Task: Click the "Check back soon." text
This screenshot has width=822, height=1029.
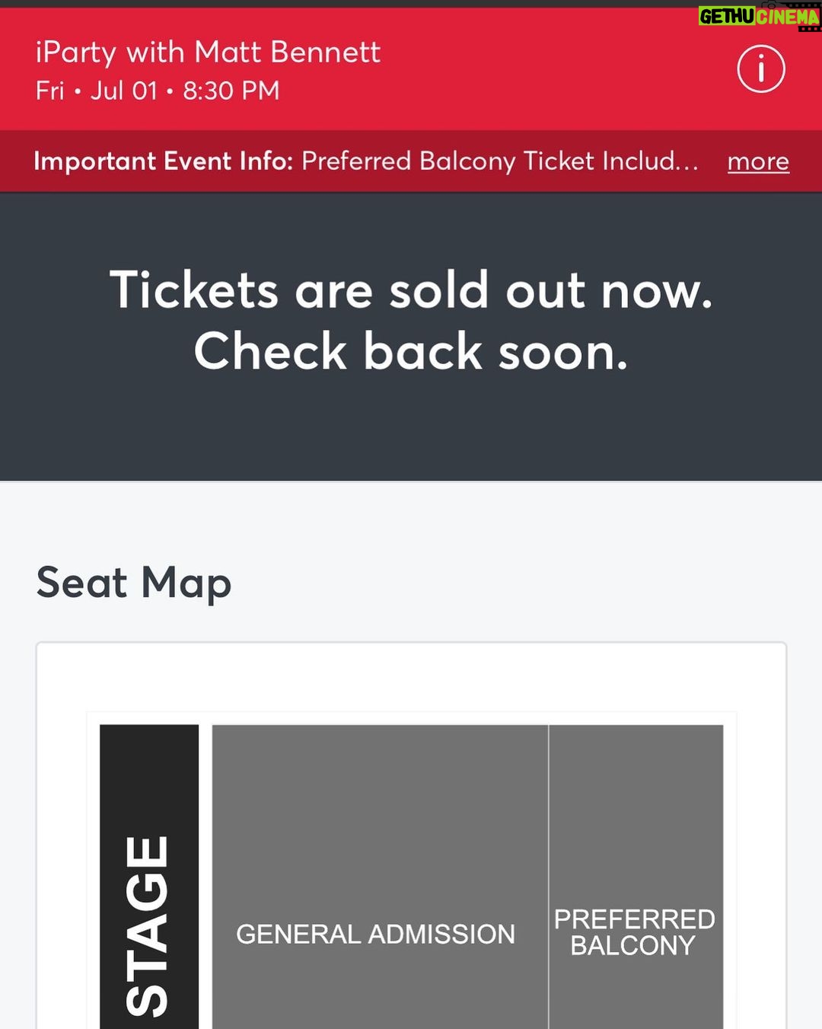Action: point(411,352)
